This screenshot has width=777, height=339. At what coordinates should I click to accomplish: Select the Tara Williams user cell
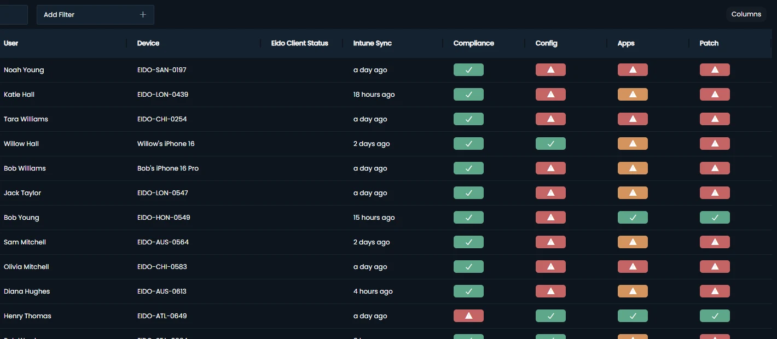pos(26,119)
